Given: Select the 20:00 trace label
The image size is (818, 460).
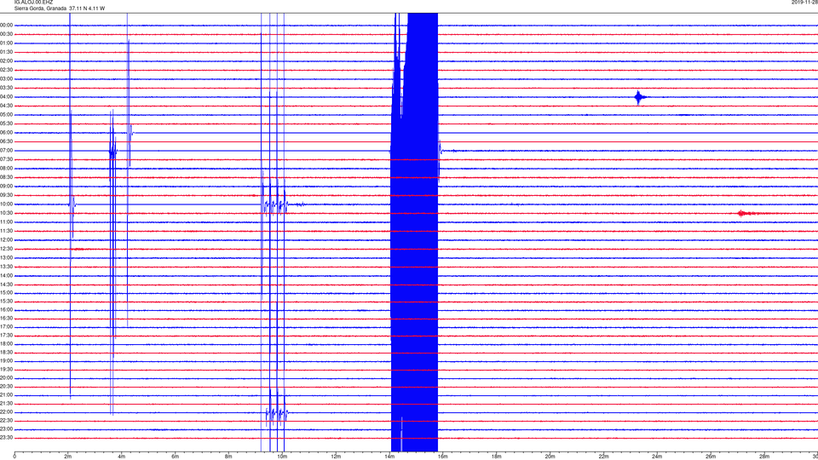Looking at the screenshot, I should click(6, 377).
